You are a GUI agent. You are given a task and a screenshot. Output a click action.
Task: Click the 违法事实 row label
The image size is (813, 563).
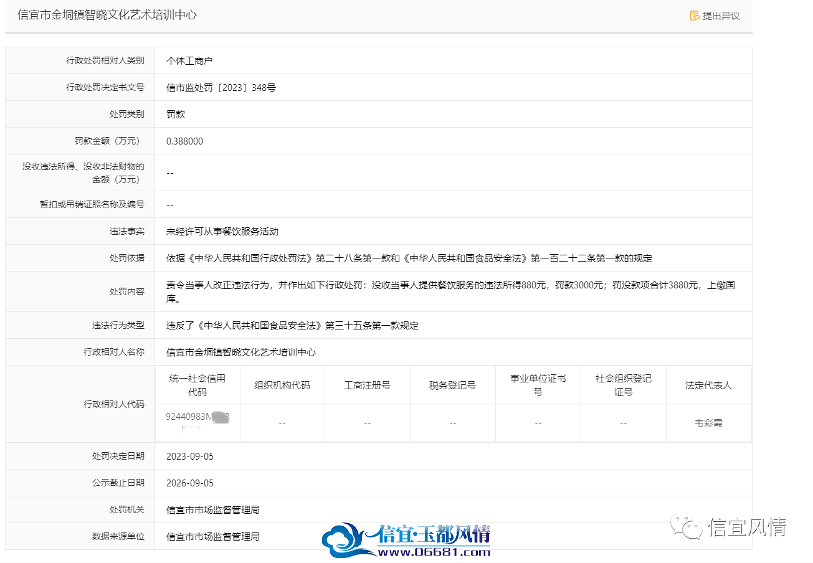[127, 231]
